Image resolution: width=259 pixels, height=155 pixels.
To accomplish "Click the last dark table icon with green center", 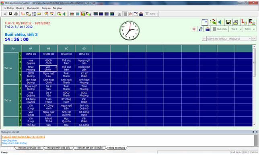I will pyautogui.click(x=112, y=14).
